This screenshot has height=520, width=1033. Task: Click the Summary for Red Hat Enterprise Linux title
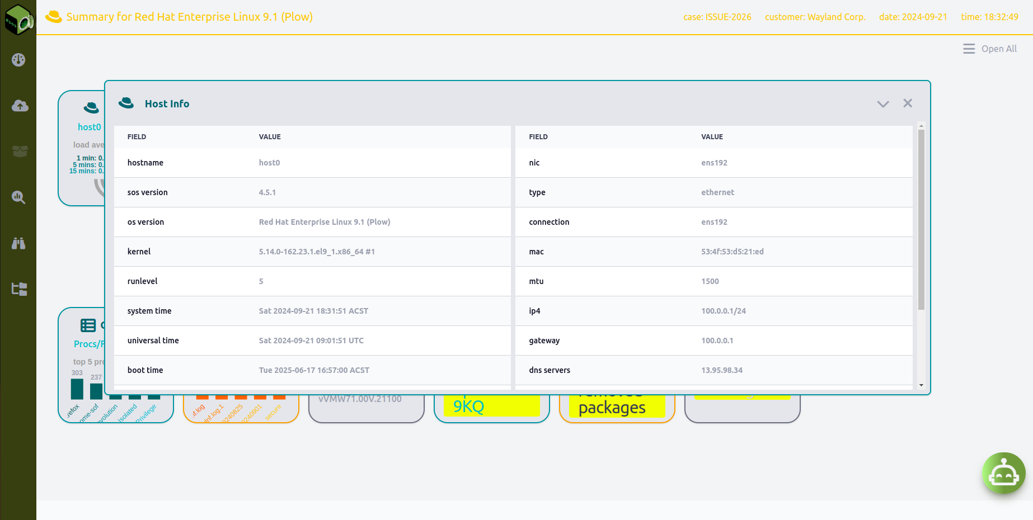(x=190, y=17)
